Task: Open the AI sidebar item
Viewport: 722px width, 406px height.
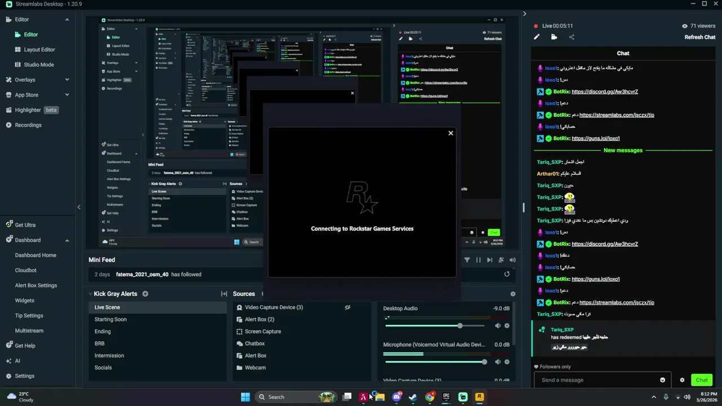Action: pyautogui.click(x=13, y=361)
